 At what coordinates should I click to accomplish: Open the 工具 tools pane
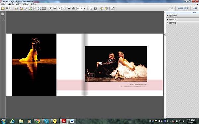click(171, 8)
